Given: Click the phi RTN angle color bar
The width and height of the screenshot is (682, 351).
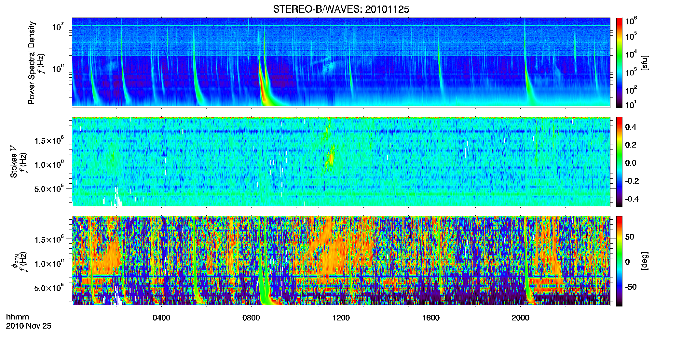Looking at the screenshot, I should (x=619, y=261).
